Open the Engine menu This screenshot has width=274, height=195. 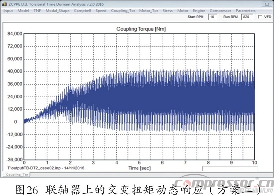point(199,11)
